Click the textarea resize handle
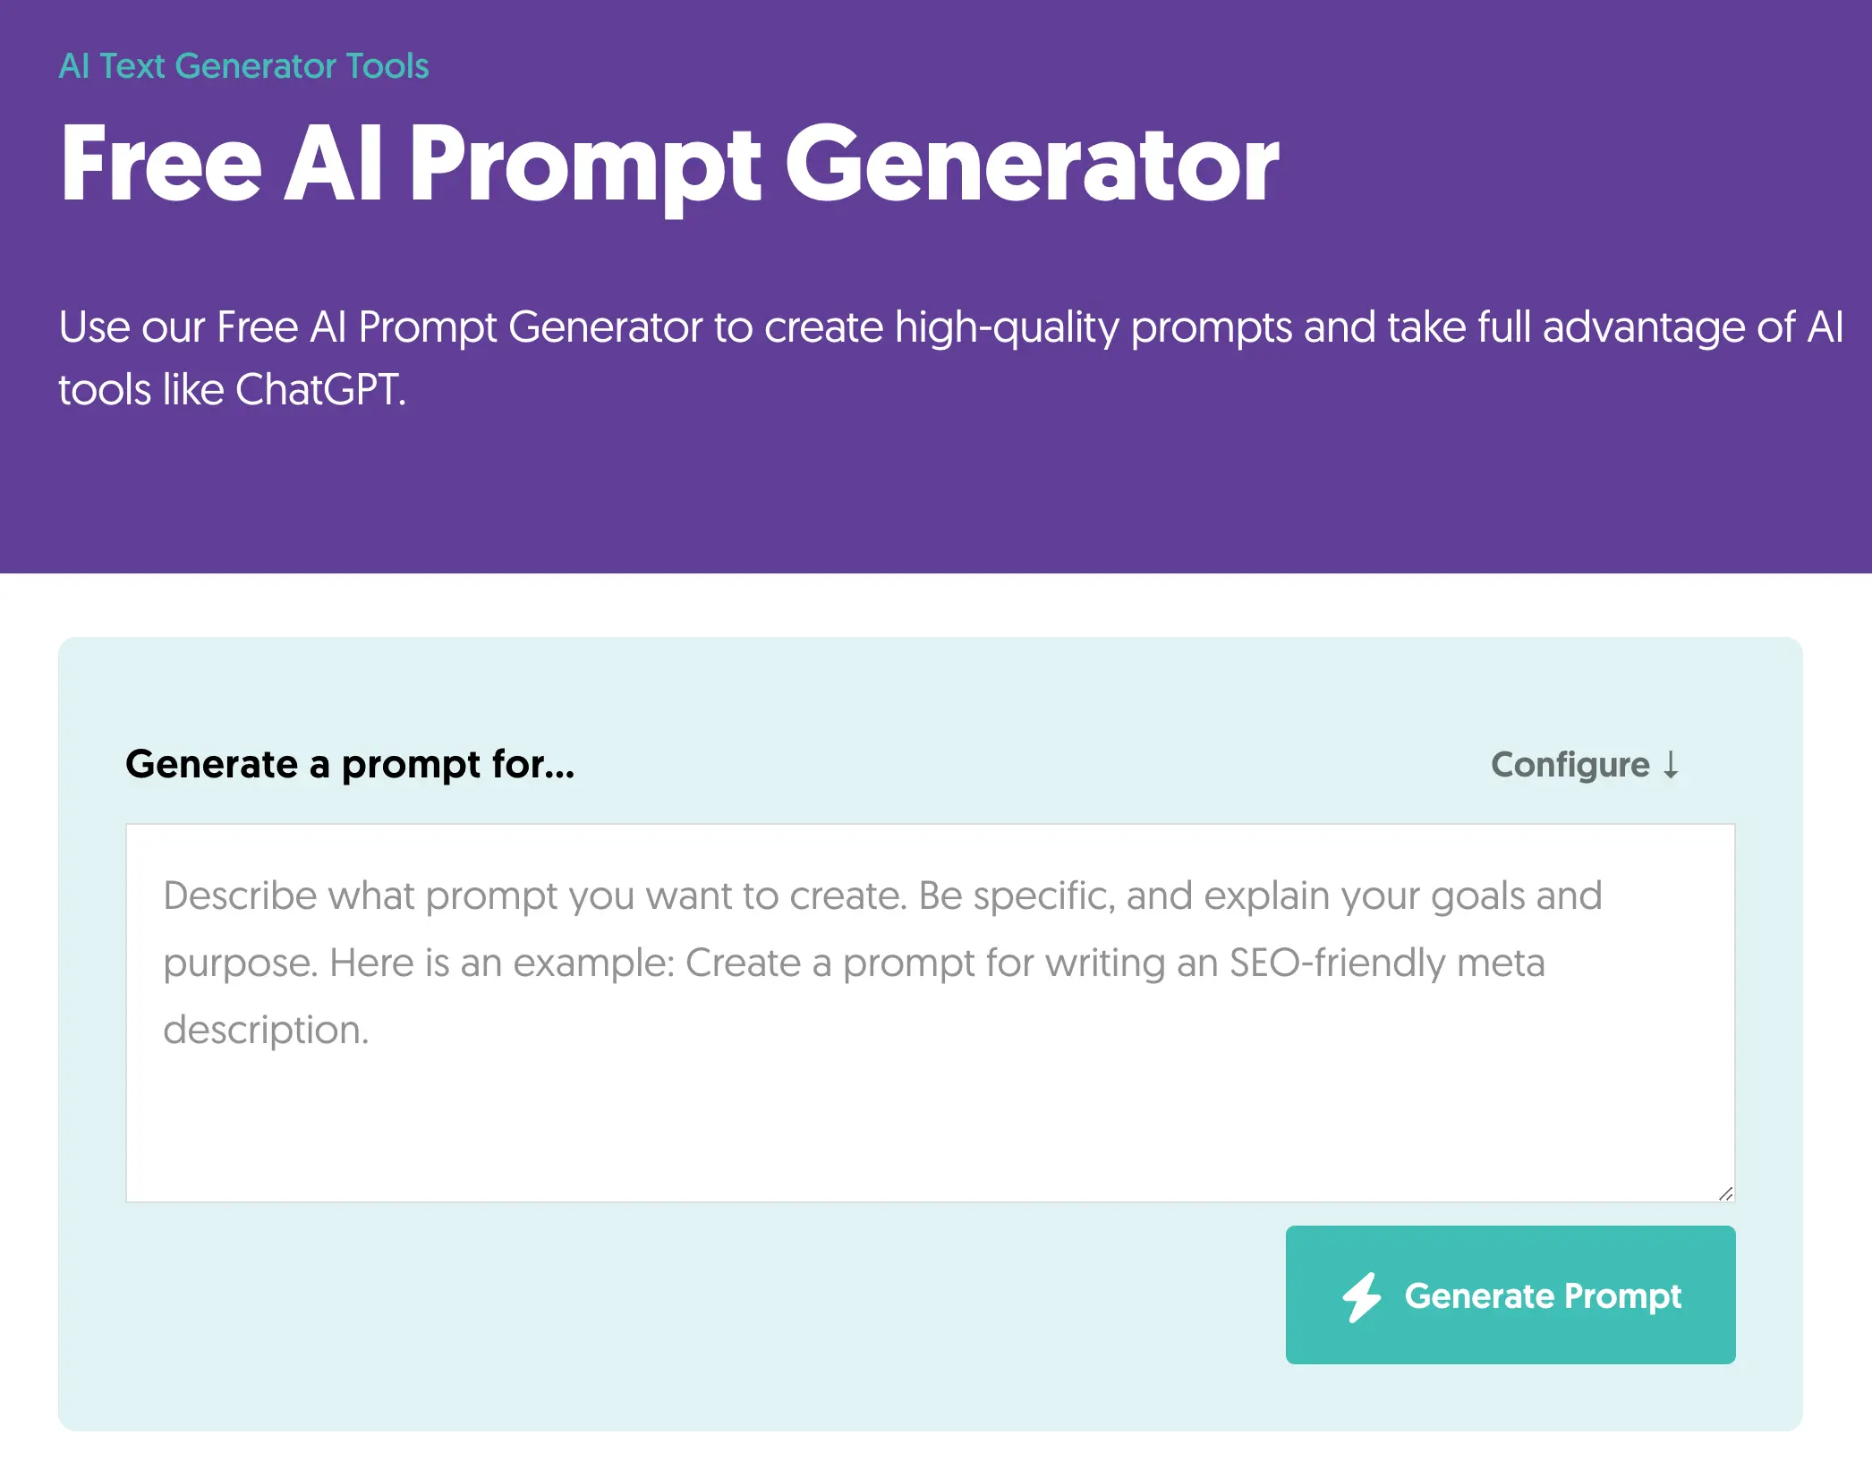 pyautogui.click(x=1725, y=1193)
